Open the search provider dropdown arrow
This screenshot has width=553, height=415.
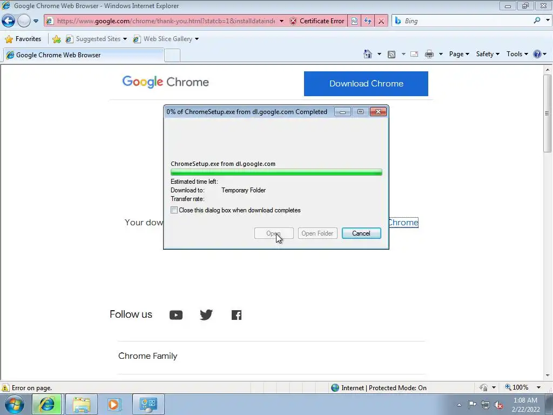pyautogui.click(x=548, y=21)
